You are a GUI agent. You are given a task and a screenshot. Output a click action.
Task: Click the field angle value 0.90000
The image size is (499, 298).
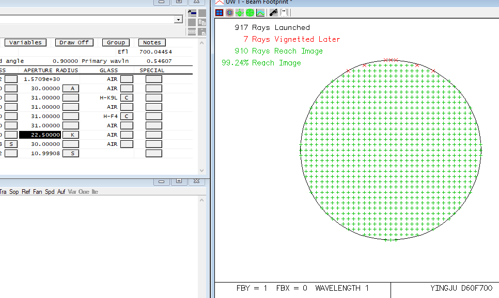click(x=65, y=61)
